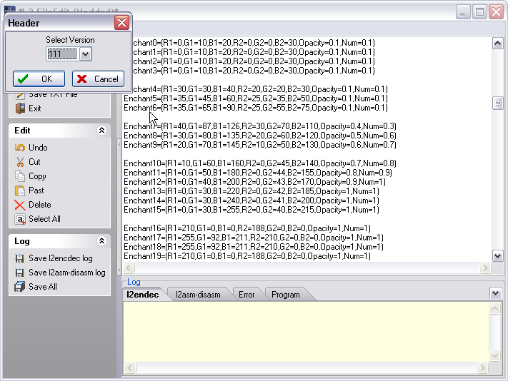The height and width of the screenshot is (381, 508).
Task: Click the Enchant15 line in the editor
Action: click(251, 210)
